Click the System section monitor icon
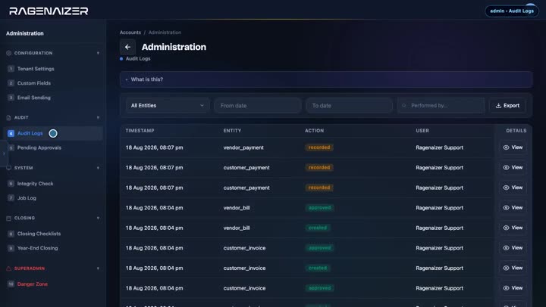546x307 pixels. pos(8,168)
